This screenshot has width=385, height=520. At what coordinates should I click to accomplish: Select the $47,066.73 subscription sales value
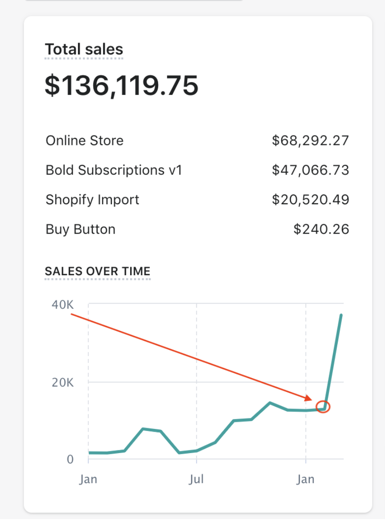(311, 170)
